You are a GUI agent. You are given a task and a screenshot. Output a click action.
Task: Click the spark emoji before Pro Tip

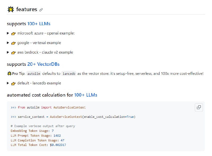click(x=9, y=73)
